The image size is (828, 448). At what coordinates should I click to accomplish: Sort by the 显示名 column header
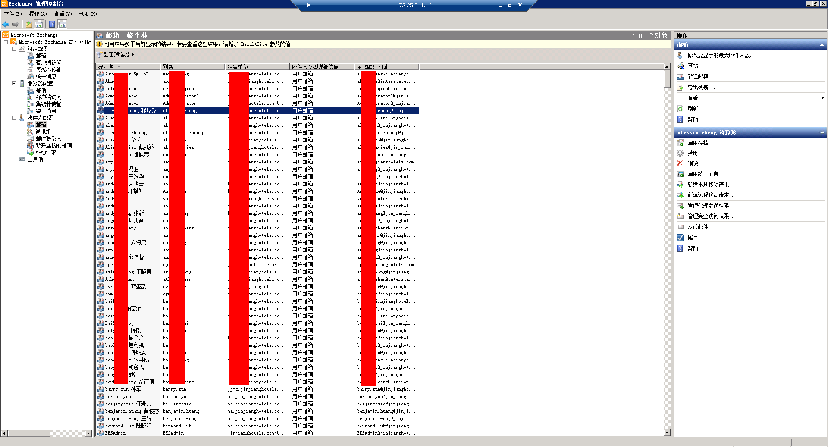click(x=128, y=67)
